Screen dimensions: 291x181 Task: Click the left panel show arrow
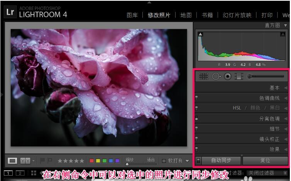(x=2, y=94)
